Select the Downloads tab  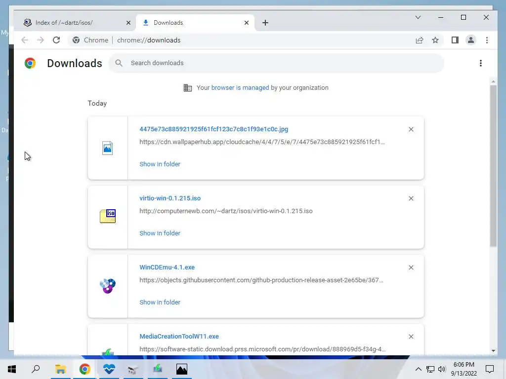click(x=195, y=23)
